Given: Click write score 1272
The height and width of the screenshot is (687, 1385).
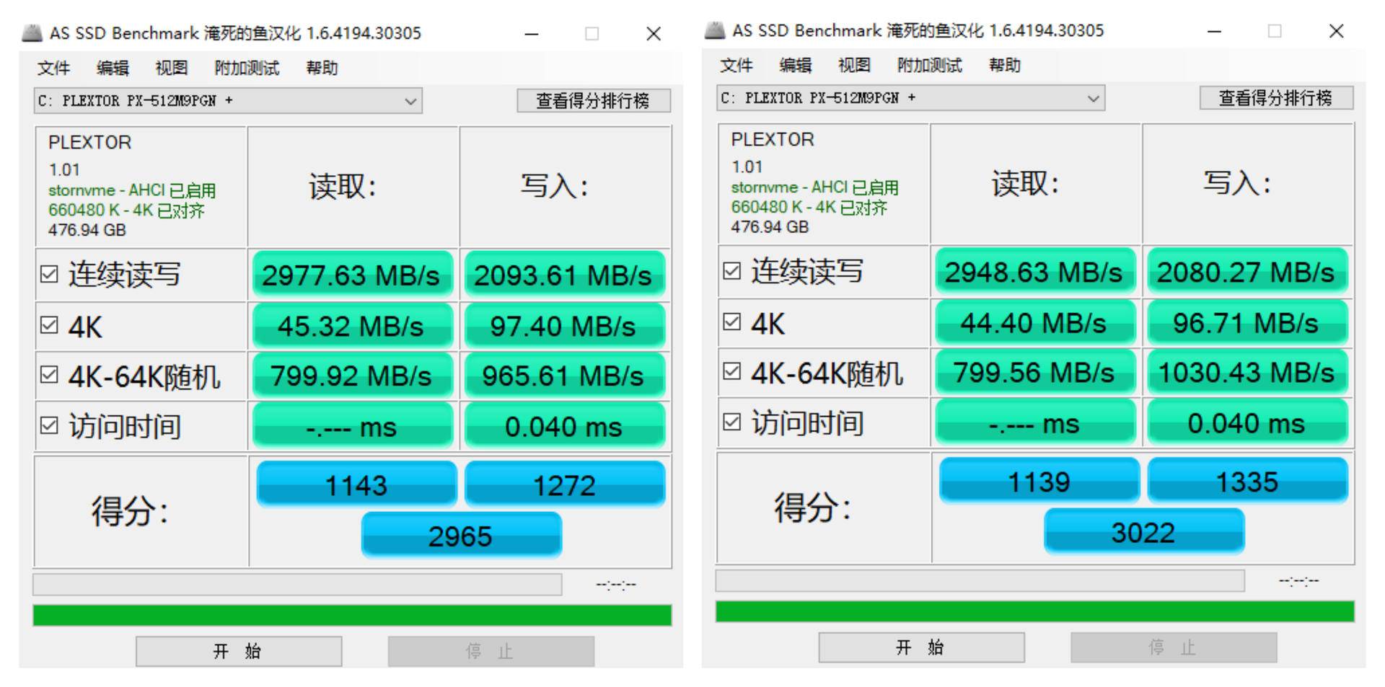Looking at the screenshot, I should 565,484.
